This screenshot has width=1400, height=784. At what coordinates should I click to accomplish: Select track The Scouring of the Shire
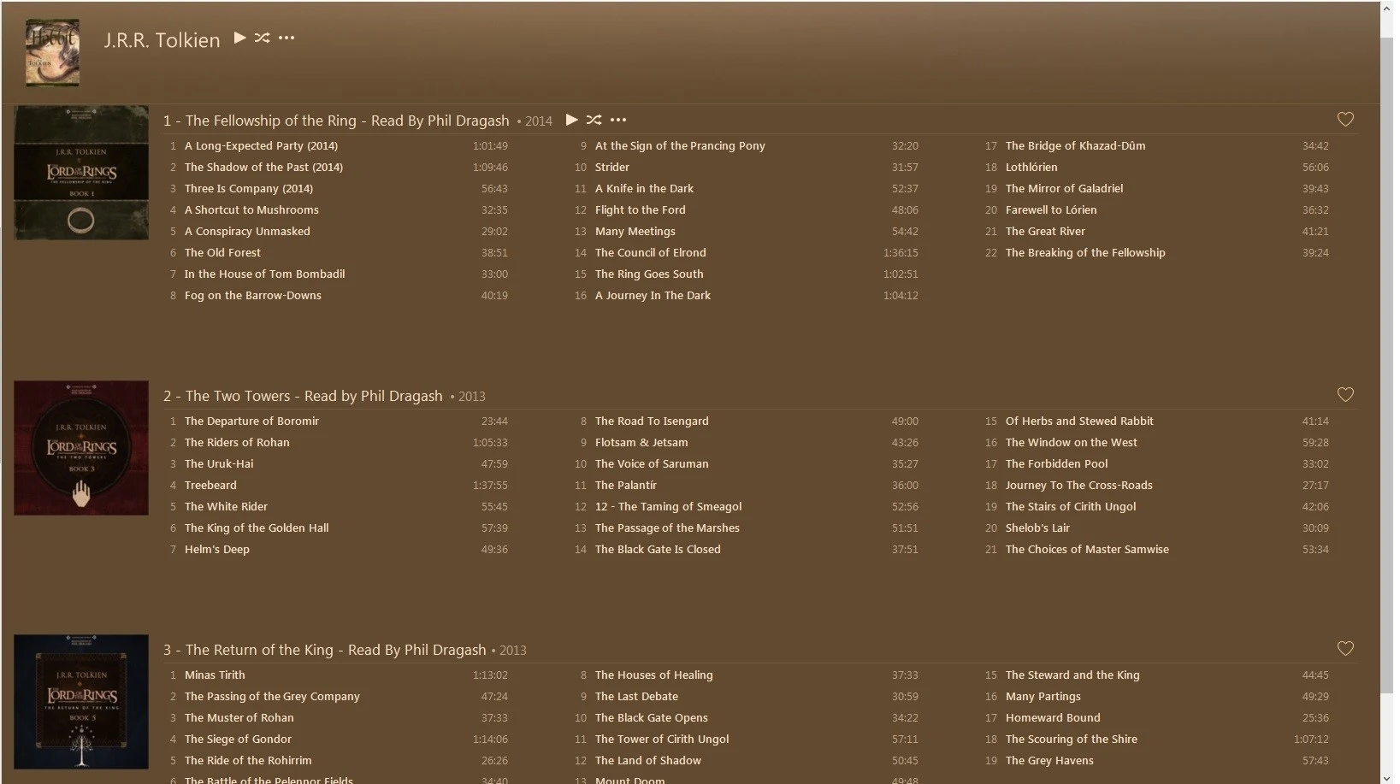pyautogui.click(x=1071, y=740)
